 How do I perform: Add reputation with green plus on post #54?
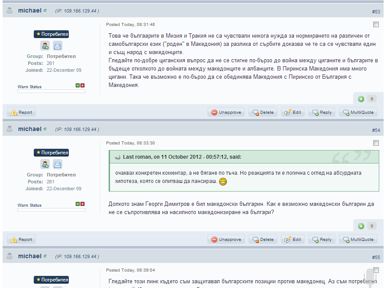click(x=361, y=226)
